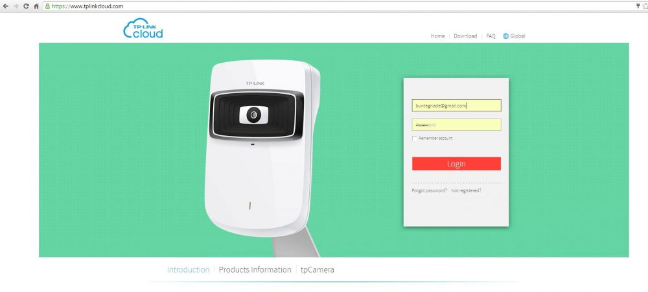
Task: Click the browser back arrow
Action: coord(5,6)
